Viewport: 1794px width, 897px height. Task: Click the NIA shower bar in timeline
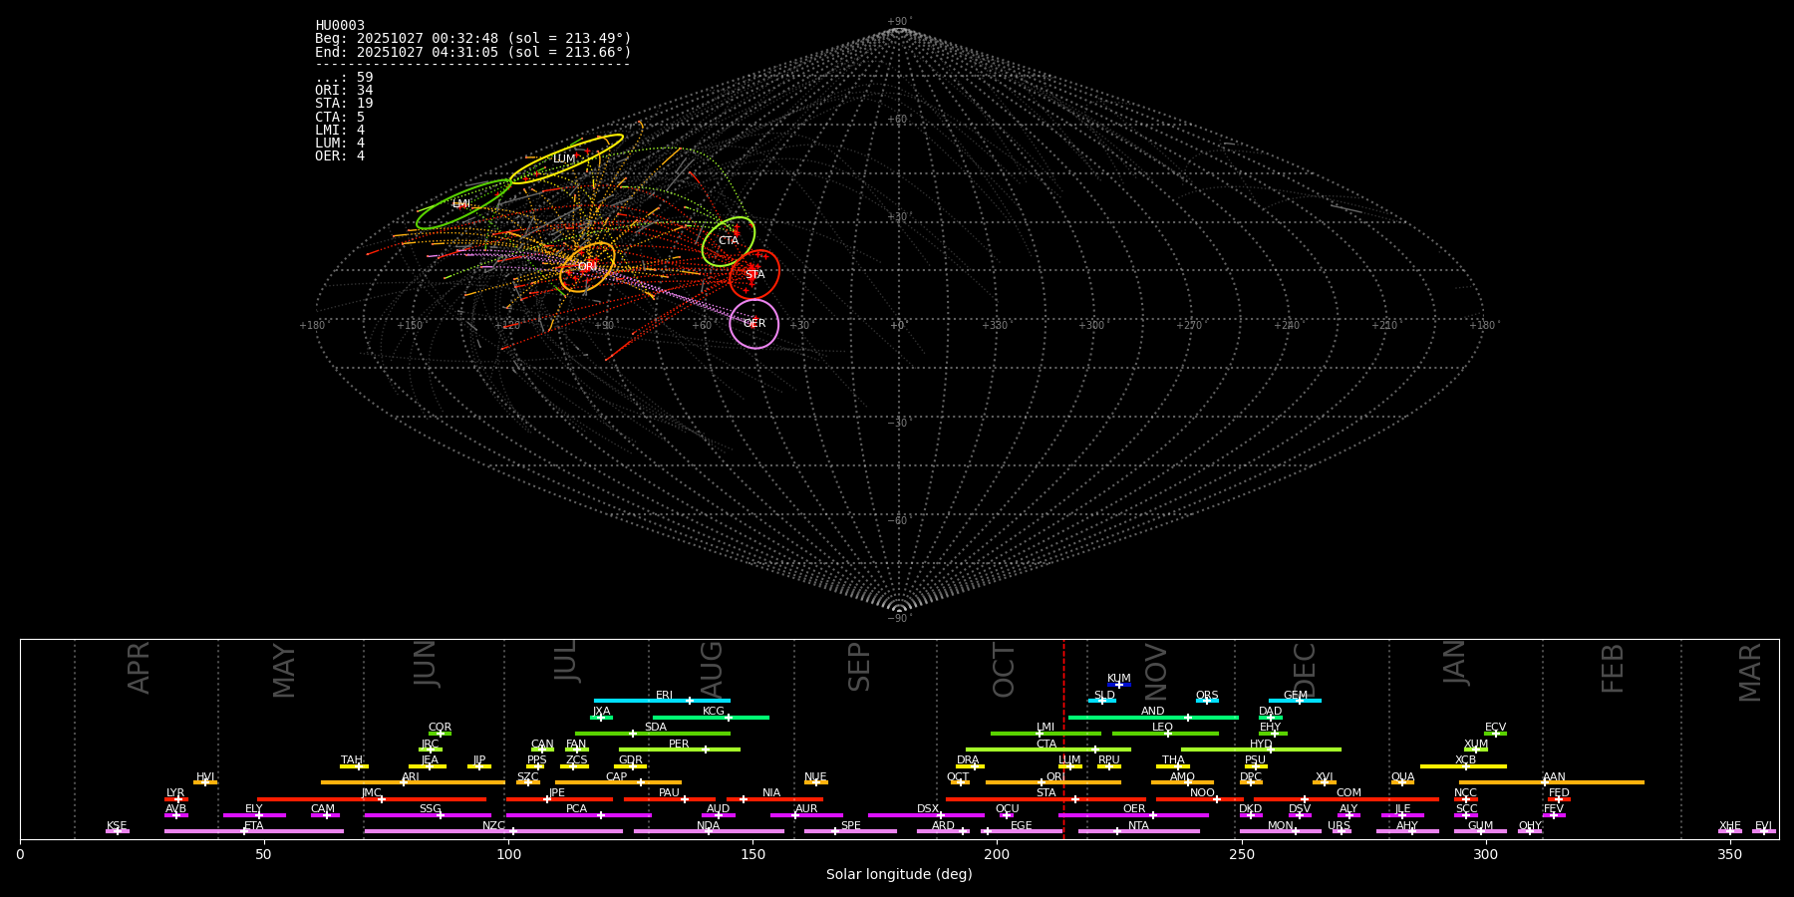coord(774,799)
